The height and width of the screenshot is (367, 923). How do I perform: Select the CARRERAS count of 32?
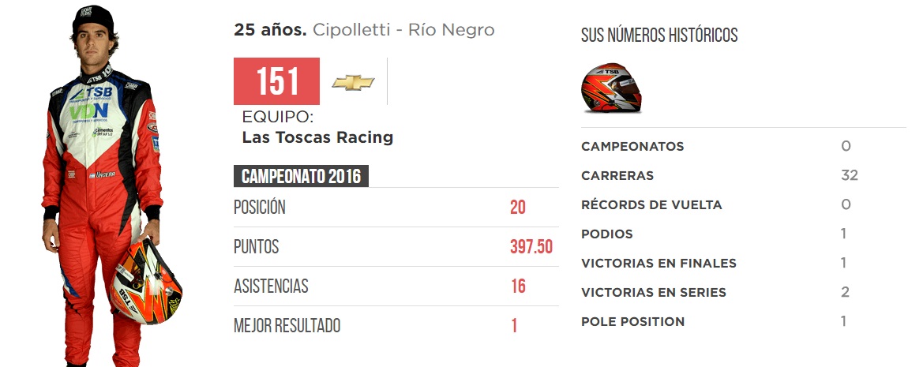[x=850, y=175]
